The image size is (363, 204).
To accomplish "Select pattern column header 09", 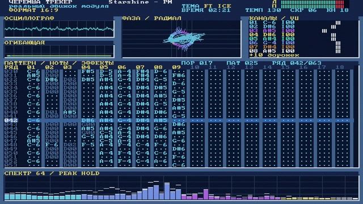I will (176, 67).
